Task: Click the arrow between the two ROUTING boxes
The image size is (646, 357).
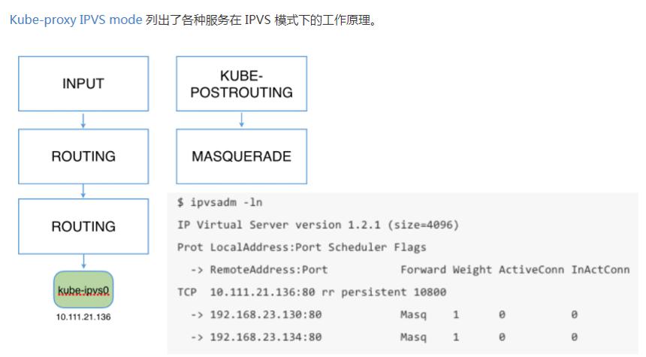Action: coord(83,192)
